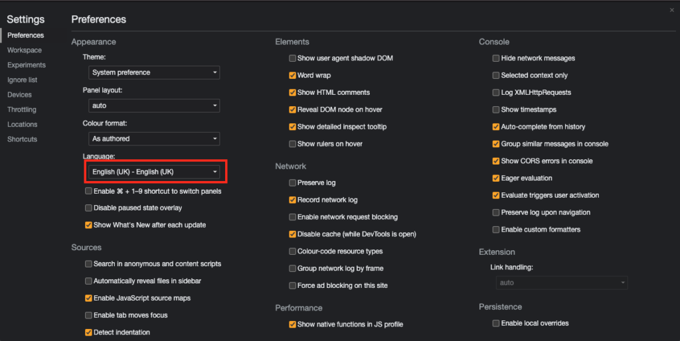This screenshot has height=341, width=680.
Task: Open the Throttling settings tab
Action: (22, 109)
